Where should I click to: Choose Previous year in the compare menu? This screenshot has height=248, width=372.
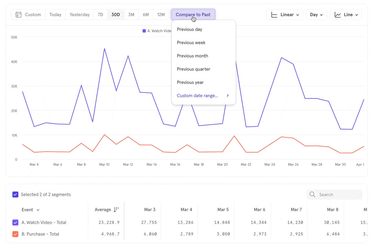point(190,82)
